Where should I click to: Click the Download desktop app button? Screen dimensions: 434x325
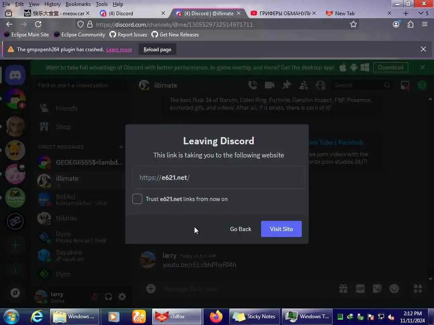tap(390, 67)
